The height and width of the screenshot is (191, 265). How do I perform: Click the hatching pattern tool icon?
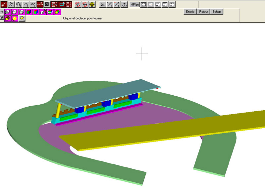(47, 5)
